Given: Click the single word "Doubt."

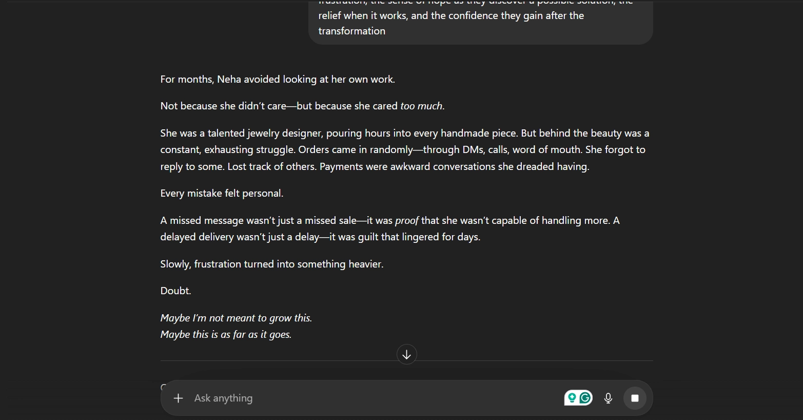Looking at the screenshot, I should click(x=175, y=291).
